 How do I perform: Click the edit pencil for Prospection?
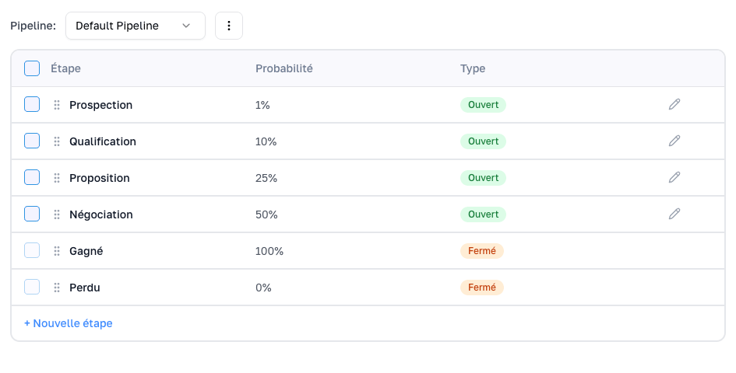tap(674, 104)
